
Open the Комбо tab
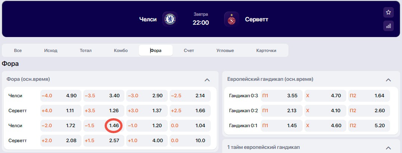121,51
